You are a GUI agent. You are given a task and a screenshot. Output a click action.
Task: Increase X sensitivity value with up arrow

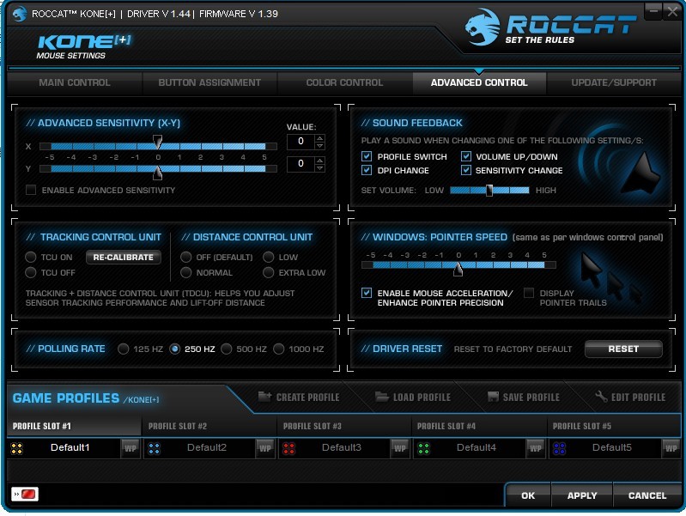319,138
